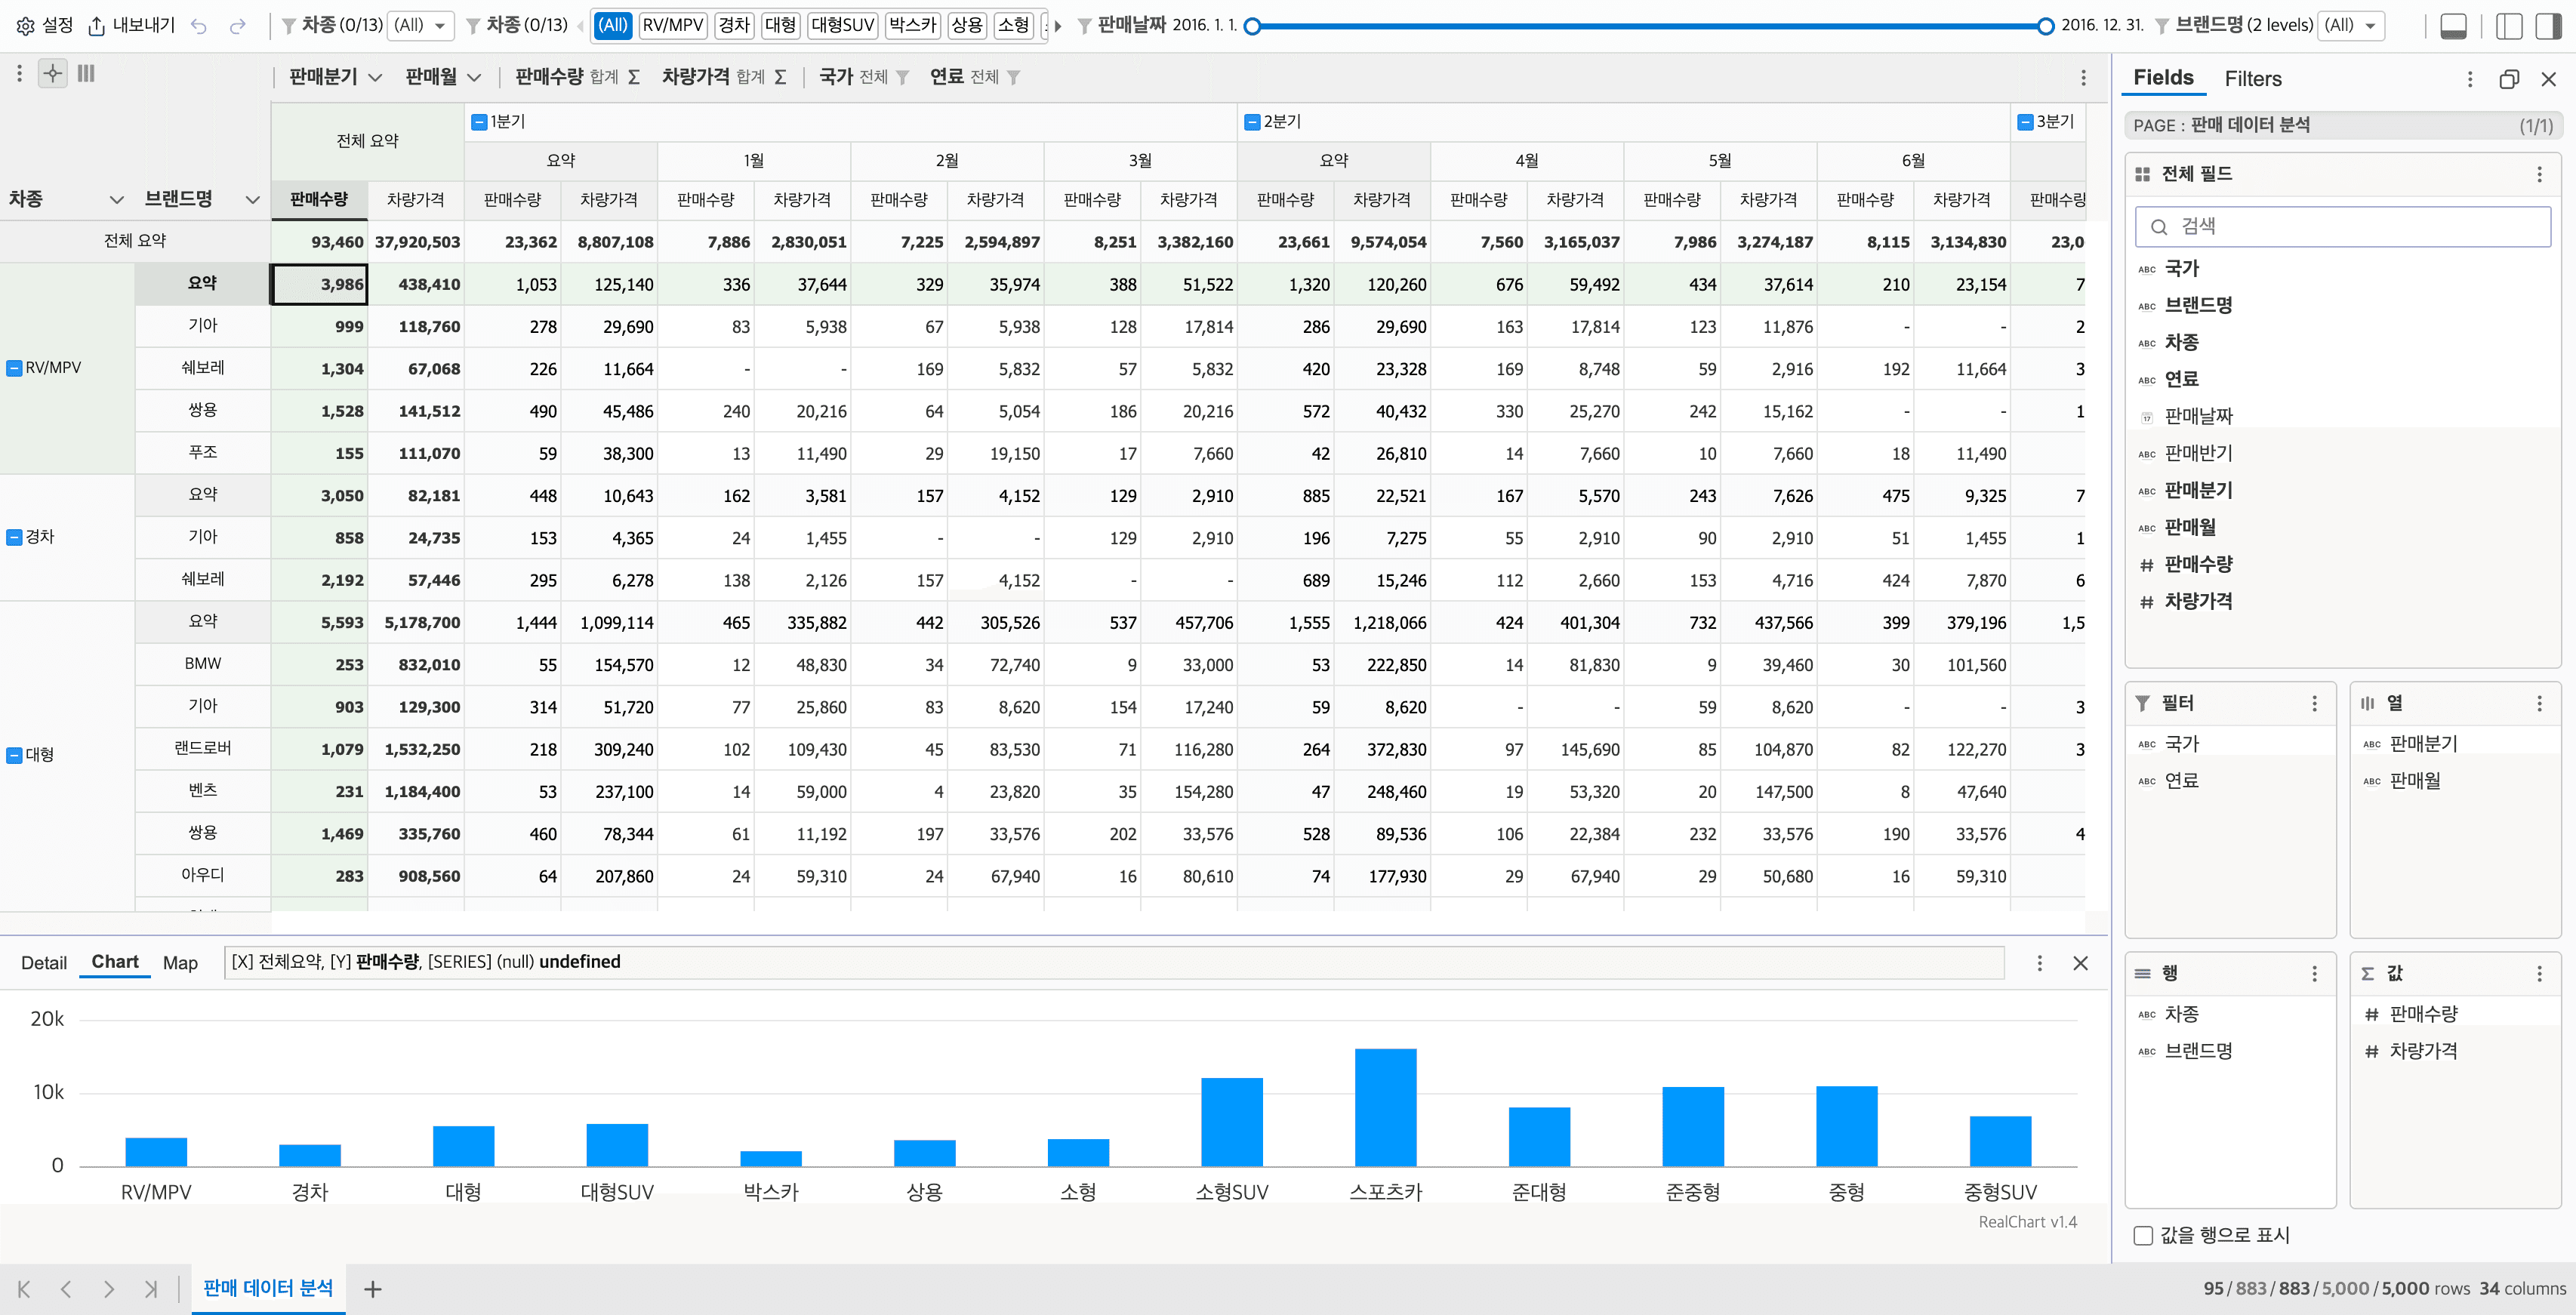Image resolution: width=2576 pixels, height=1315 pixels.
Task: Filter by 박스카 chip button
Action: [x=913, y=26]
